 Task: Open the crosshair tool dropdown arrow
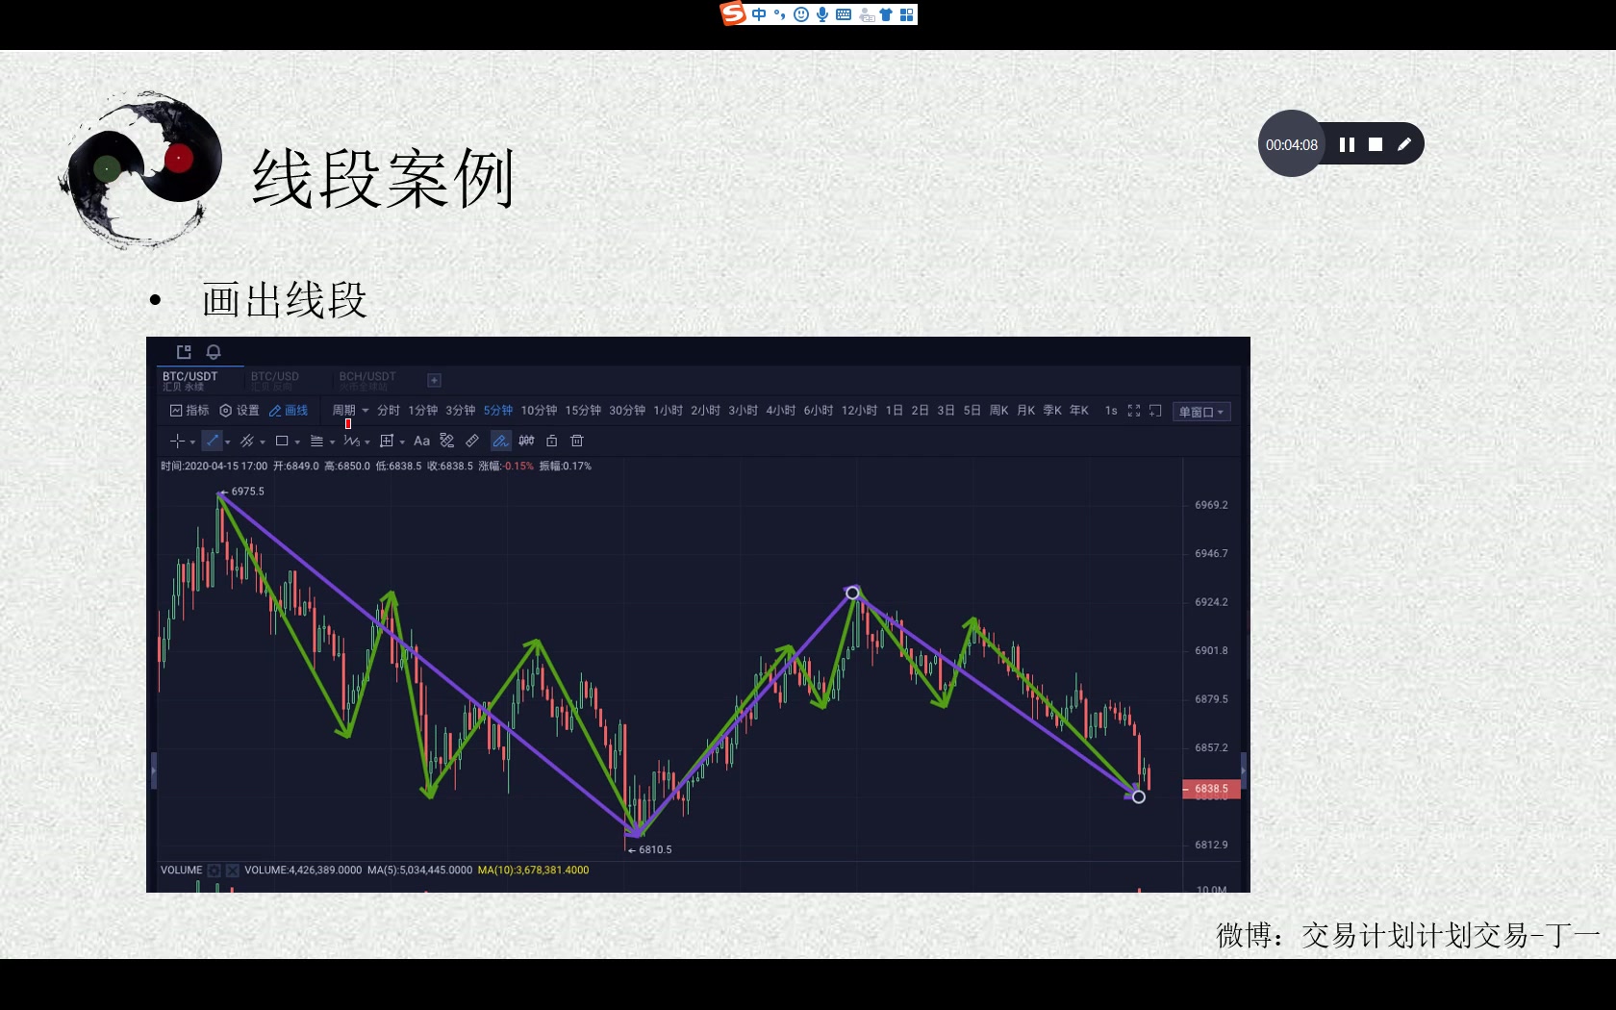click(192, 442)
